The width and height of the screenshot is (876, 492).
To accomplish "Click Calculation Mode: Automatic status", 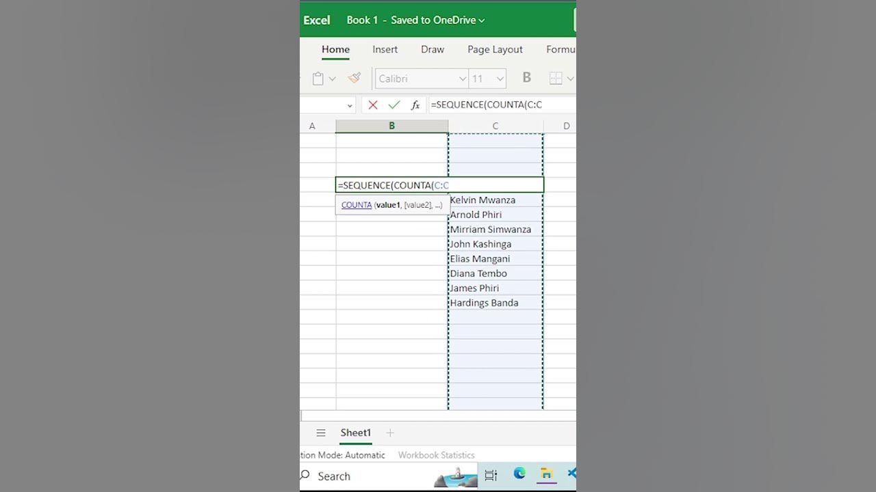I will click(343, 455).
